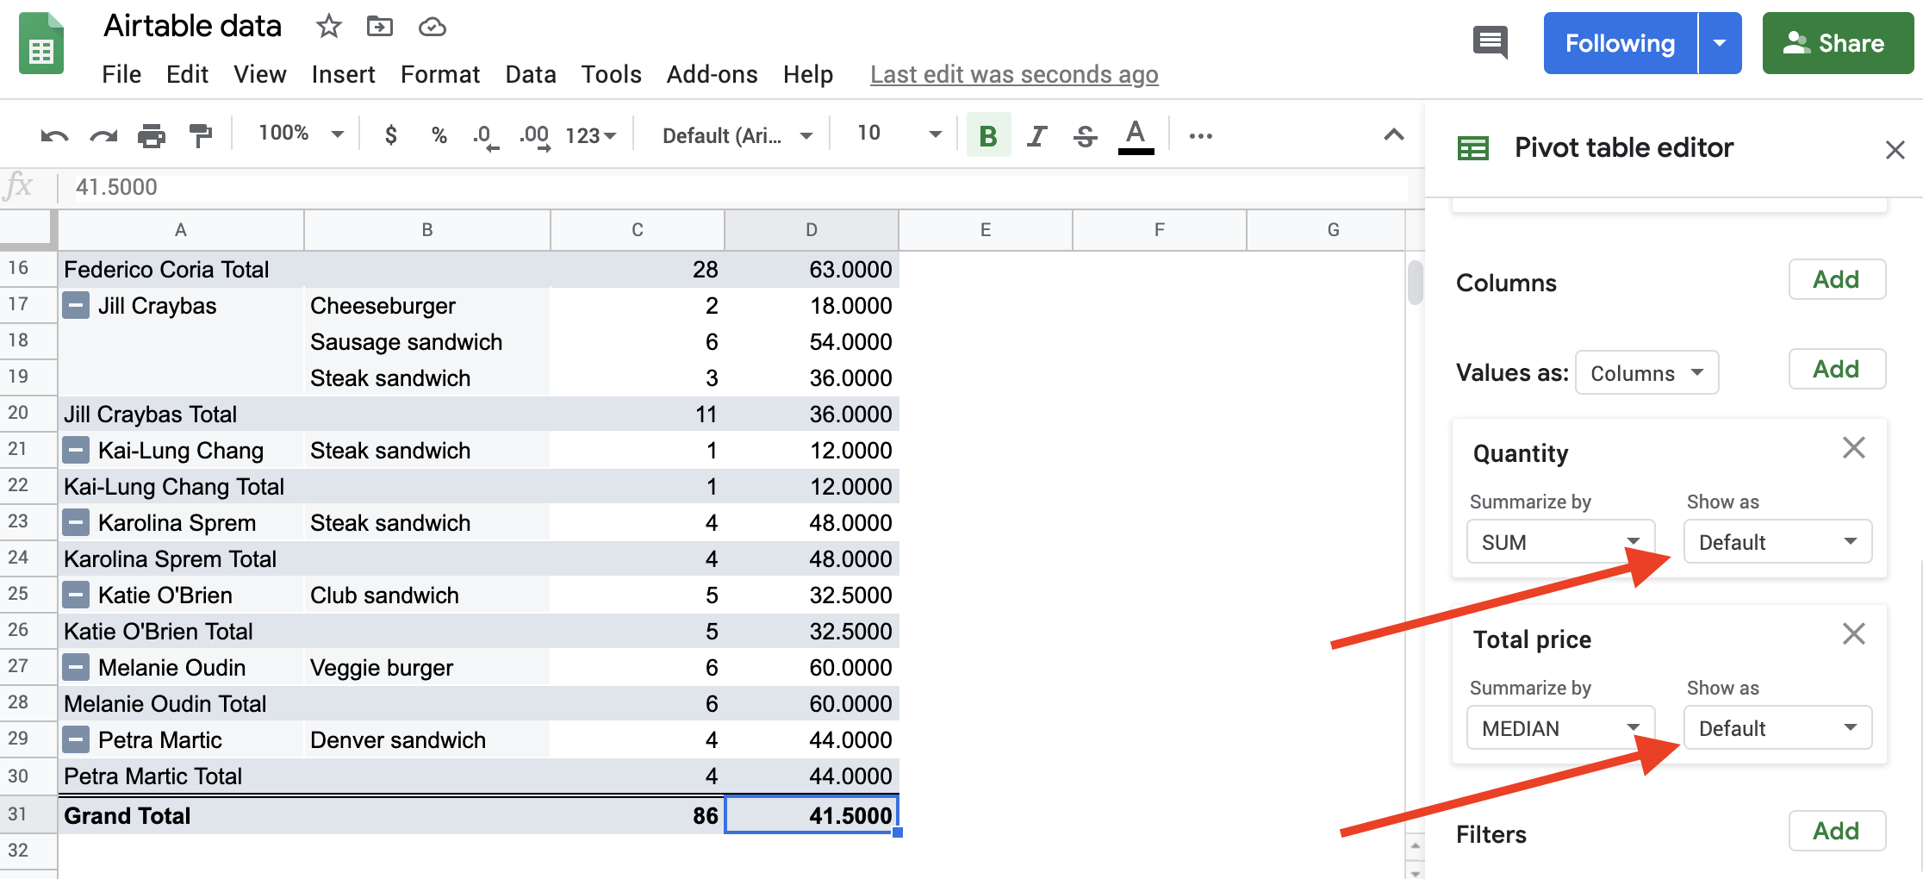Toggle italic formatting

coord(1036,134)
